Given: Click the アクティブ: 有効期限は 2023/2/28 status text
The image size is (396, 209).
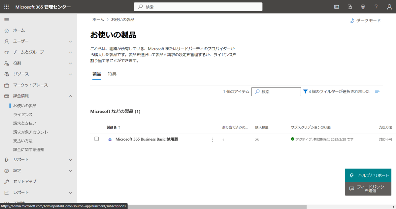Looking at the screenshot, I should coord(324,139).
